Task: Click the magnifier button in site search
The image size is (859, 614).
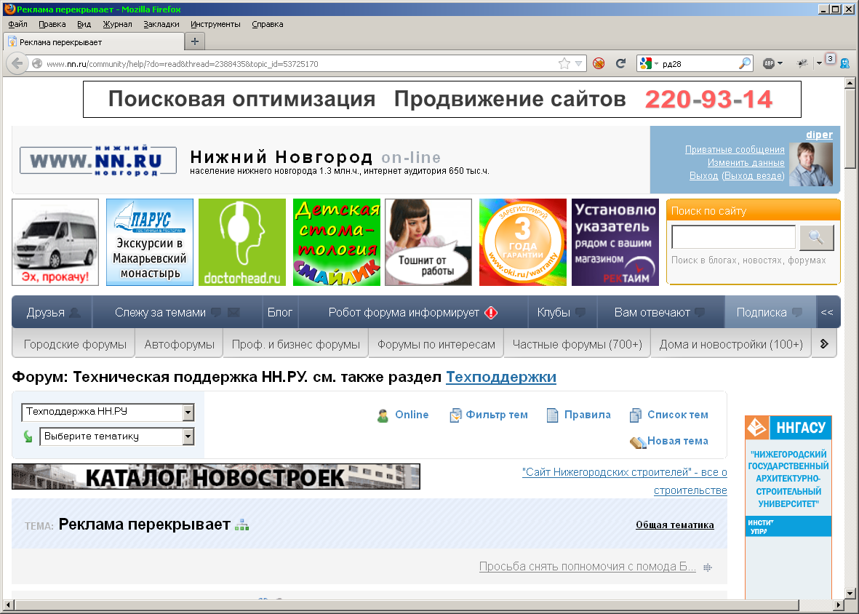Action: [816, 237]
